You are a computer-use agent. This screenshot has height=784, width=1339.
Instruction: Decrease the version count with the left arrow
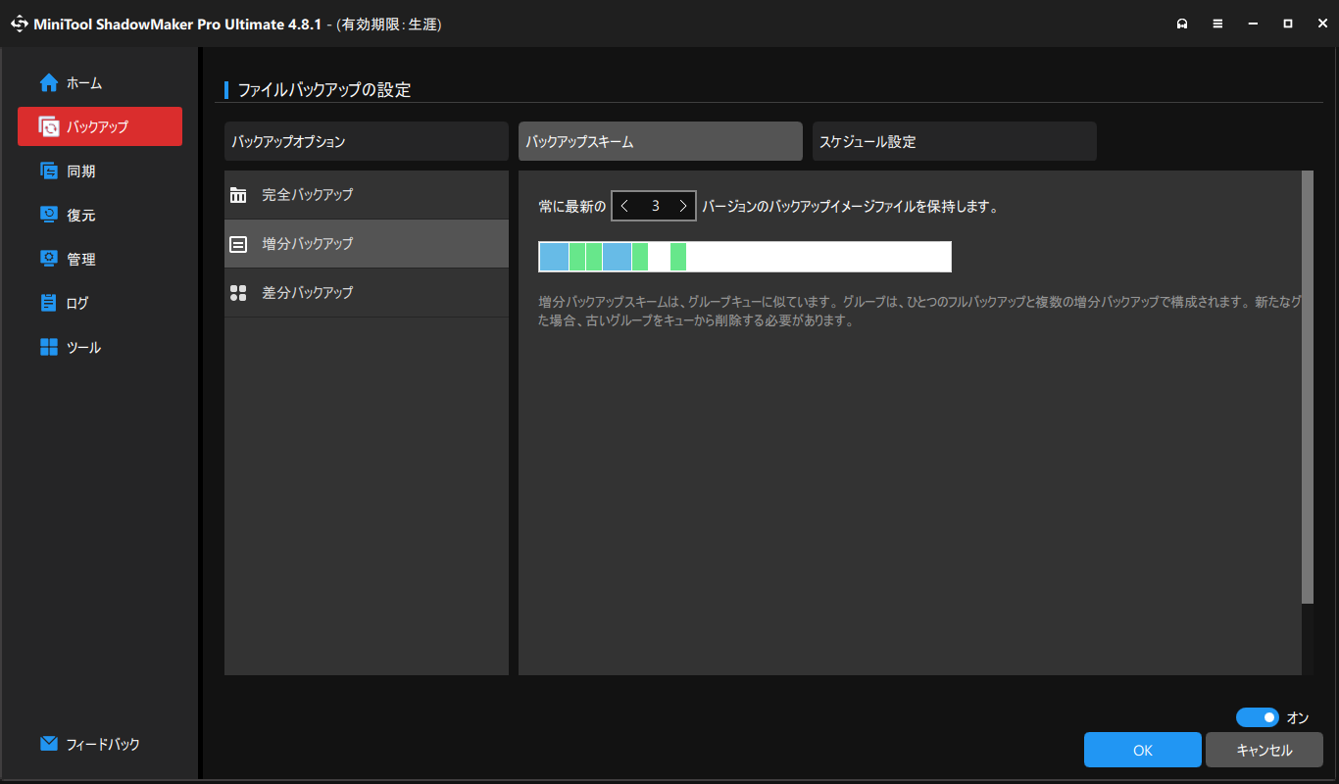coord(625,206)
